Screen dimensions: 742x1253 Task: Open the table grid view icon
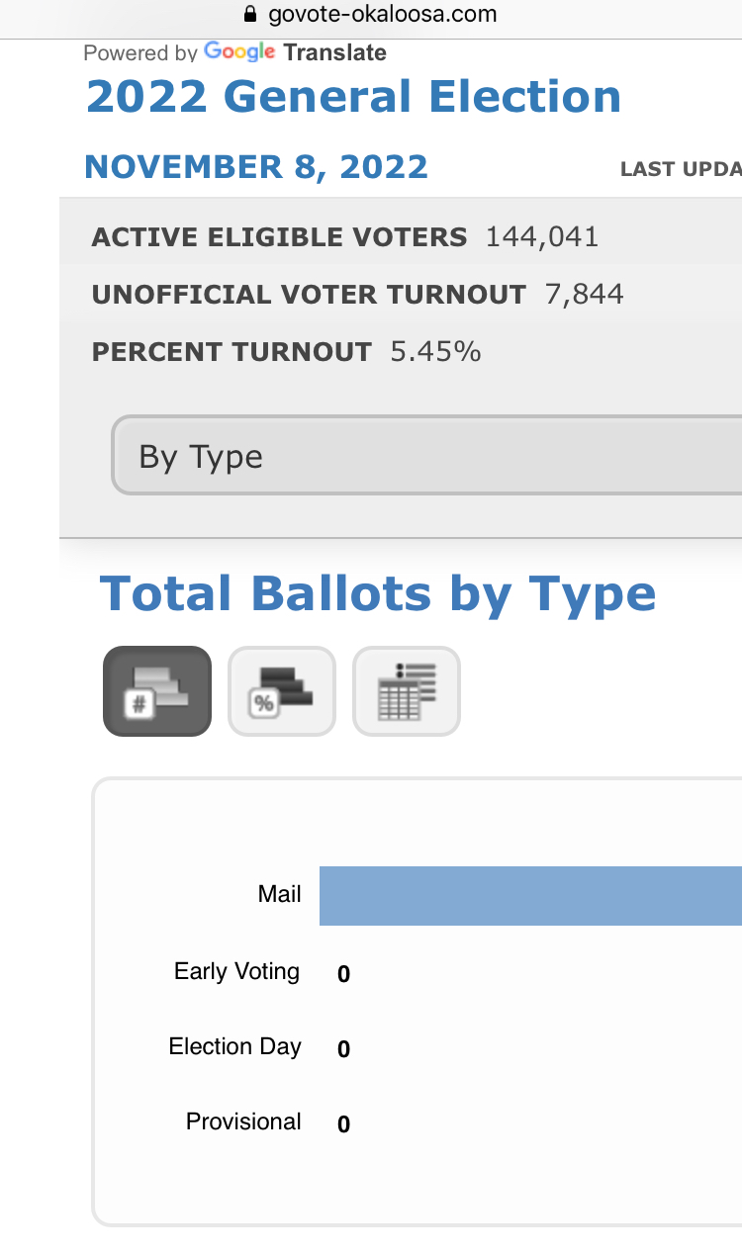407,691
